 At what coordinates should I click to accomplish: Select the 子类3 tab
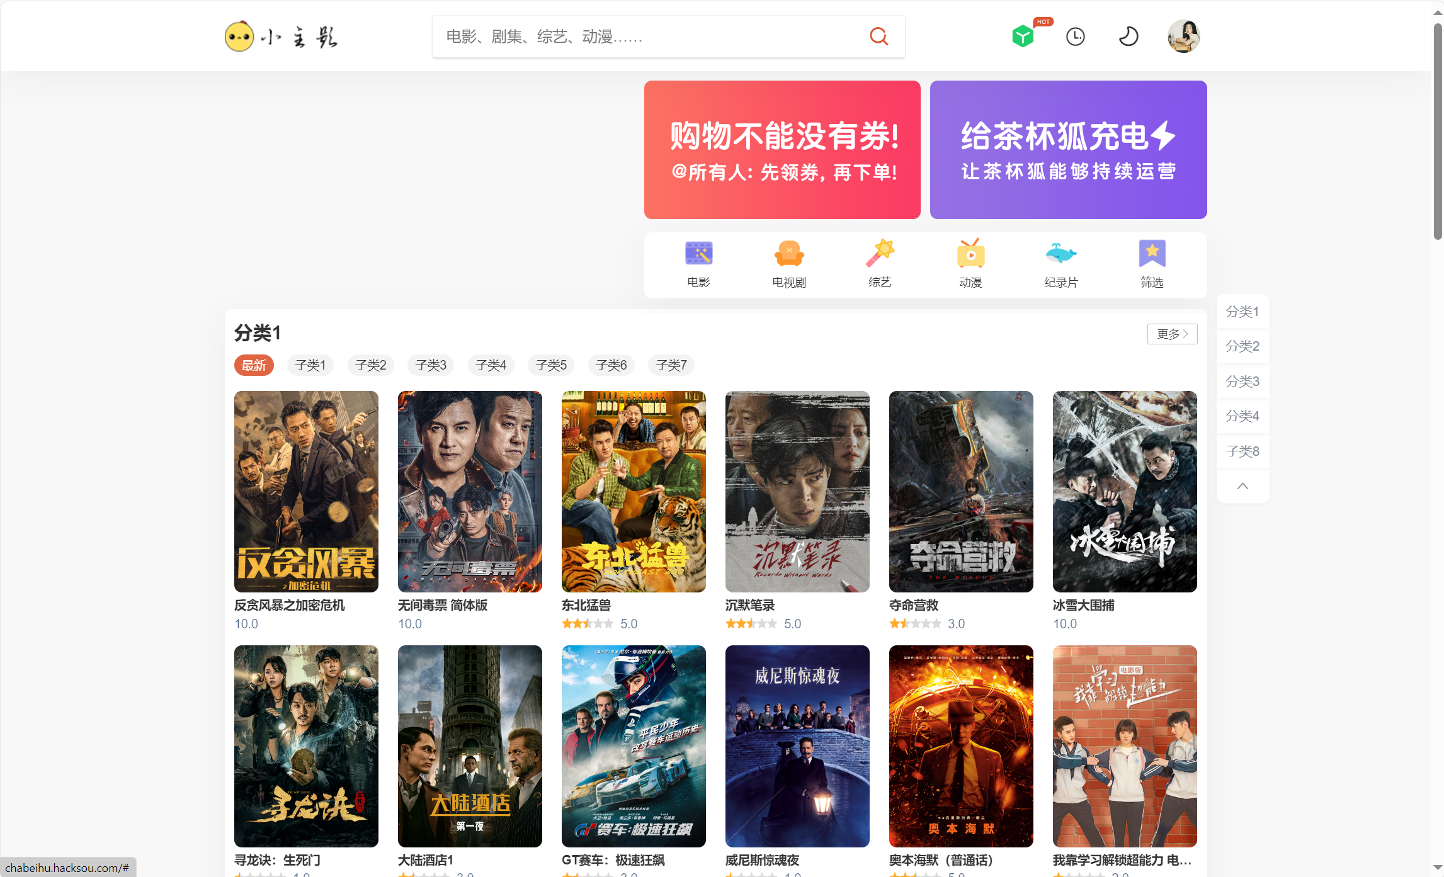(431, 365)
